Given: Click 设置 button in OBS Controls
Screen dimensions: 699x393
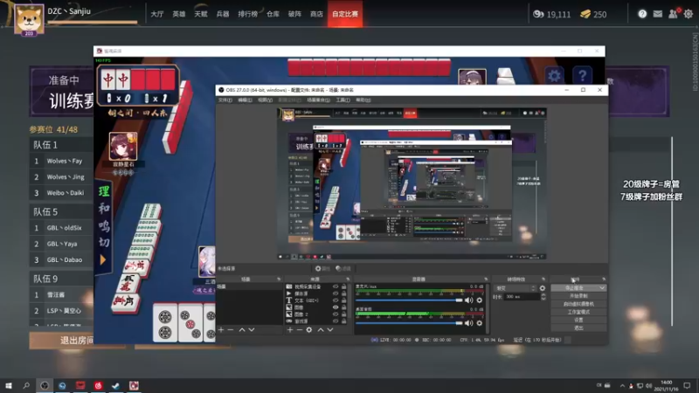Looking at the screenshot, I should (578, 320).
